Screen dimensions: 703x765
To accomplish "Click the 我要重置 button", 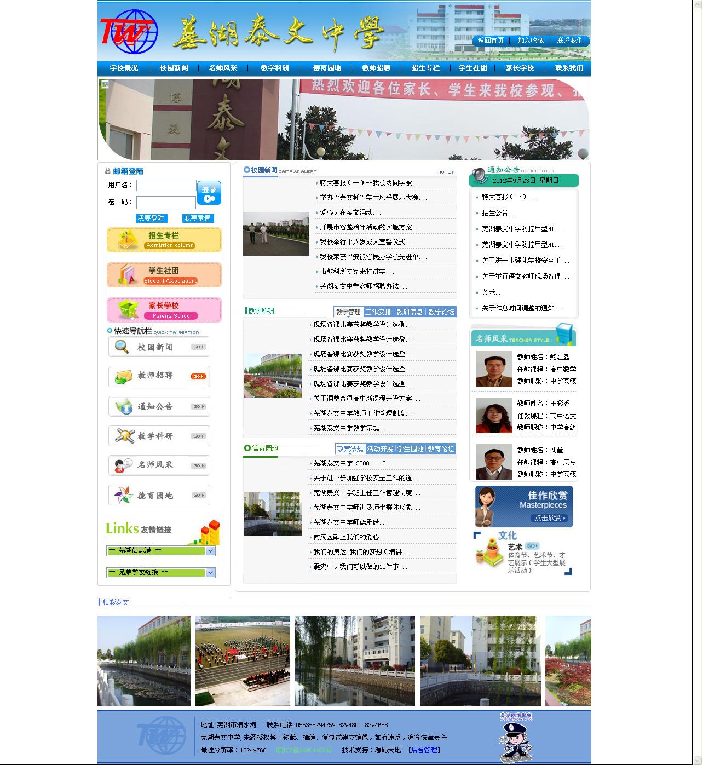I will pyautogui.click(x=197, y=218).
